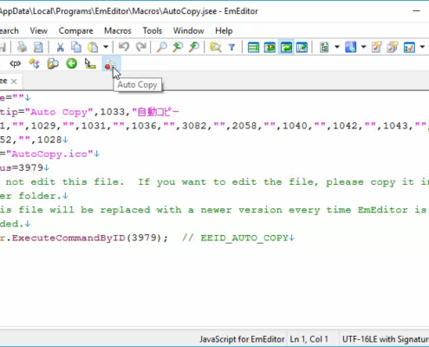Open the dropdown beside the tree icon
Viewport: 429px width, 347px height.
tap(337, 47)
